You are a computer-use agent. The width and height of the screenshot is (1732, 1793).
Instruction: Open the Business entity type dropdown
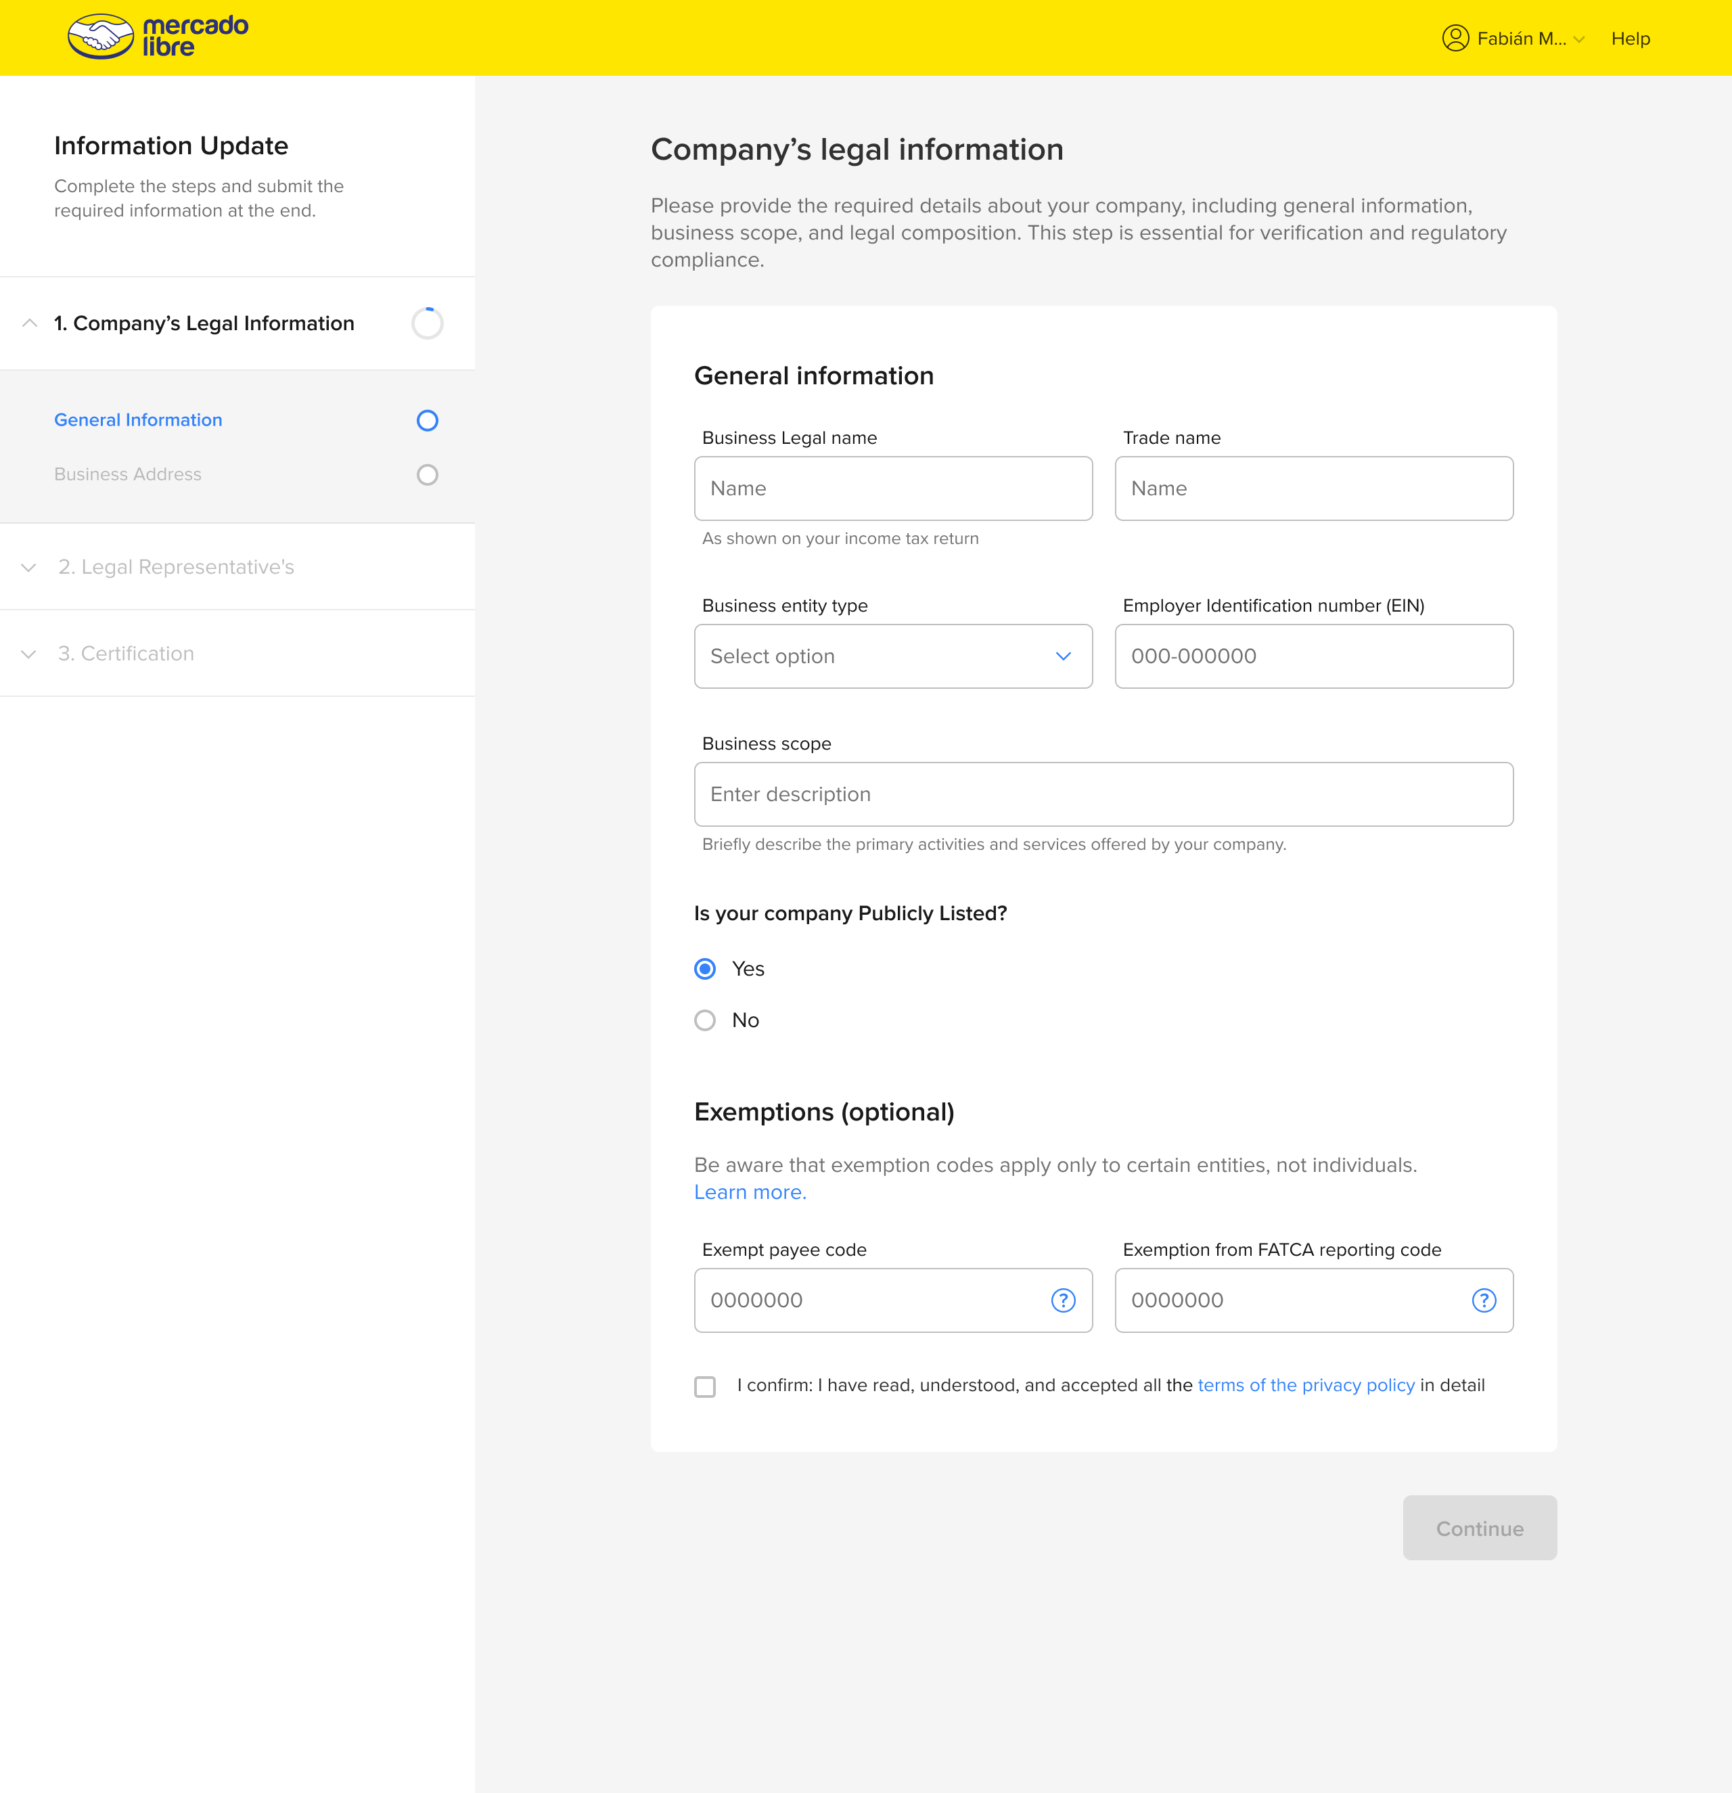[892, 656]
